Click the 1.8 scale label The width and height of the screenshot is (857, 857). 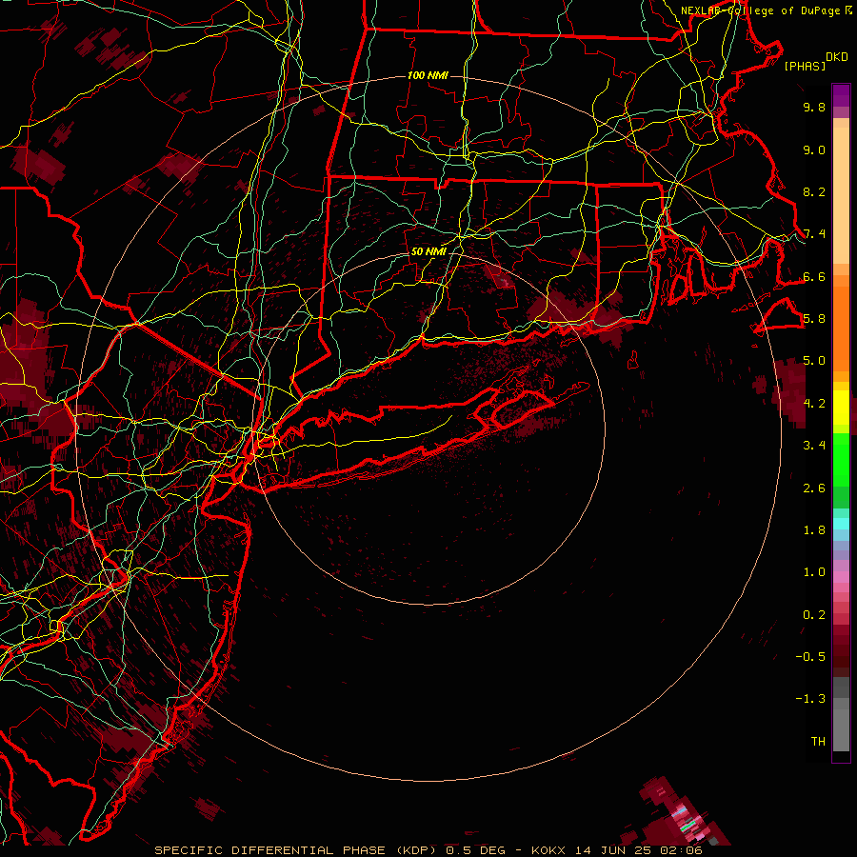[x=814, y=530]
